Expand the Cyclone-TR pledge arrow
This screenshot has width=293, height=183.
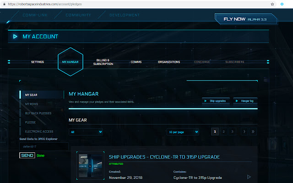point(249,177)
